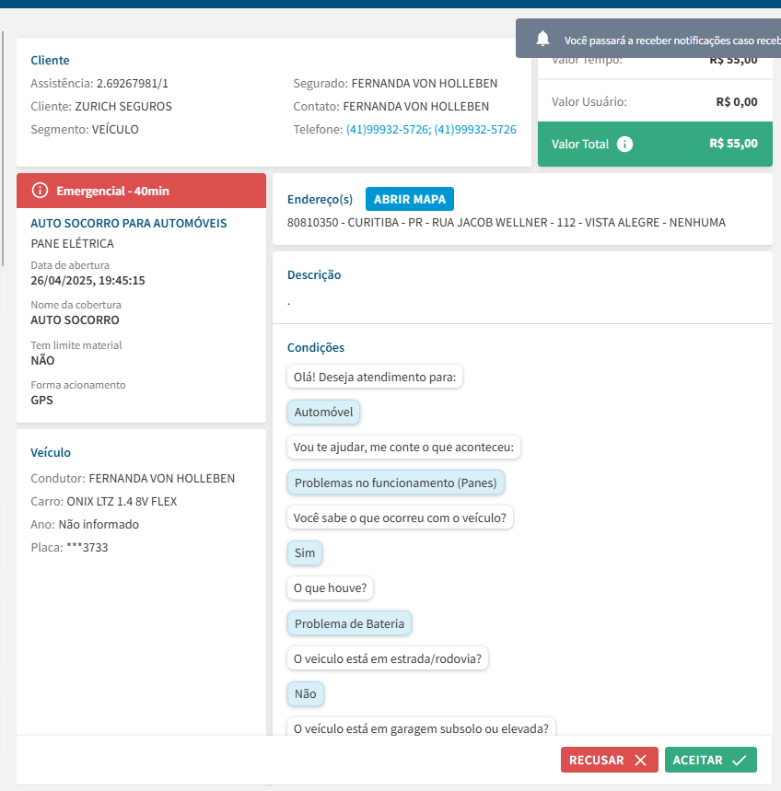Click the AUTO SOCORRO PARA AUTOMÓVEIS heading
This screenshot has width=781, height=791.
tap(128, 223)
